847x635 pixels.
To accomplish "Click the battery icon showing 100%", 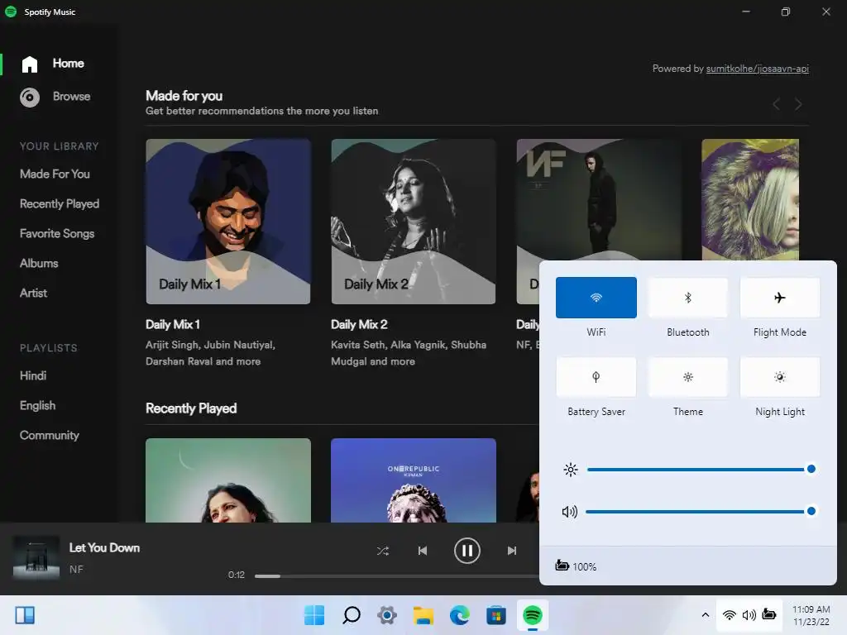I will tap(562, 566).
